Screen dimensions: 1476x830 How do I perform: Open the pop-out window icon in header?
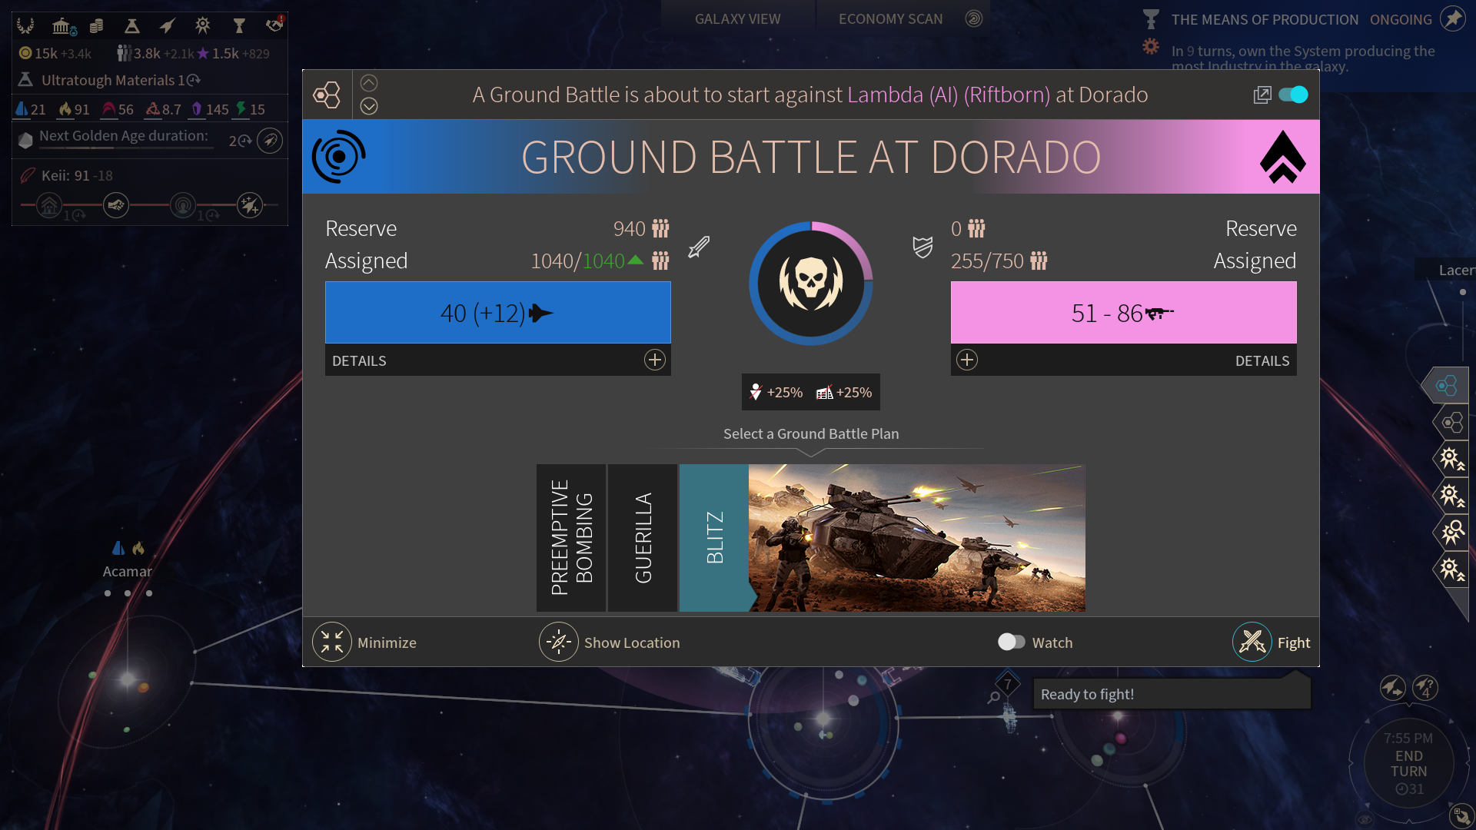(1262, 95)
